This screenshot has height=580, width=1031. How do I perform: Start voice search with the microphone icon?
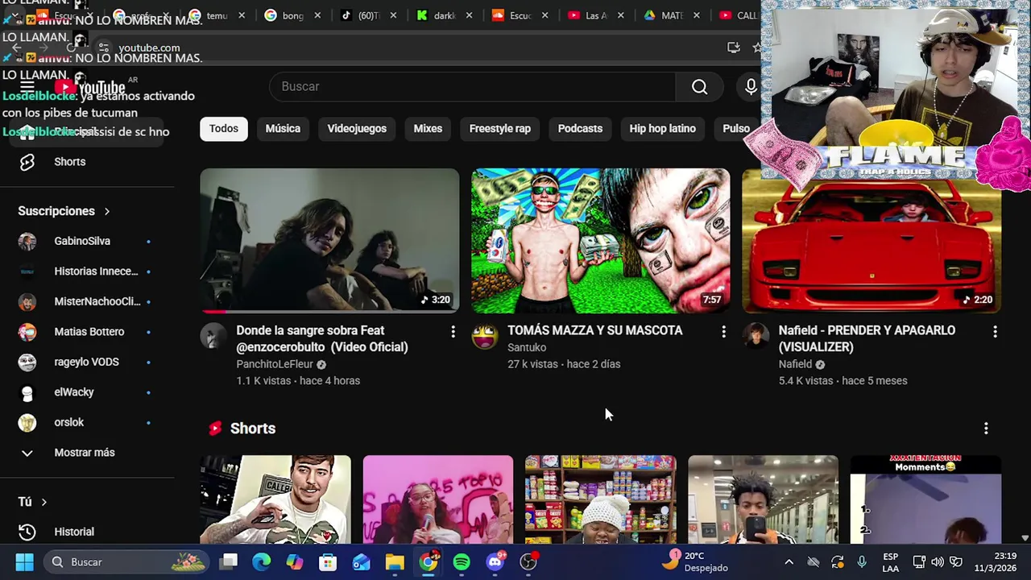(x=751, y=87)
